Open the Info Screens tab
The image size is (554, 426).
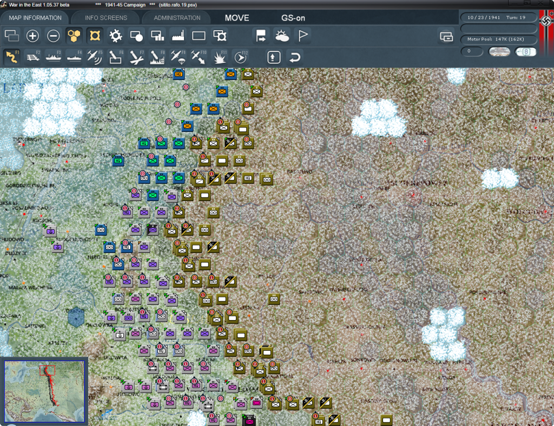105,18
